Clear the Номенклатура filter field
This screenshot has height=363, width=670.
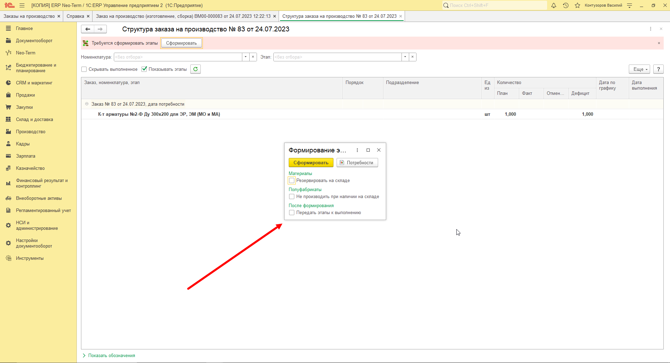(x=253, y=57)
